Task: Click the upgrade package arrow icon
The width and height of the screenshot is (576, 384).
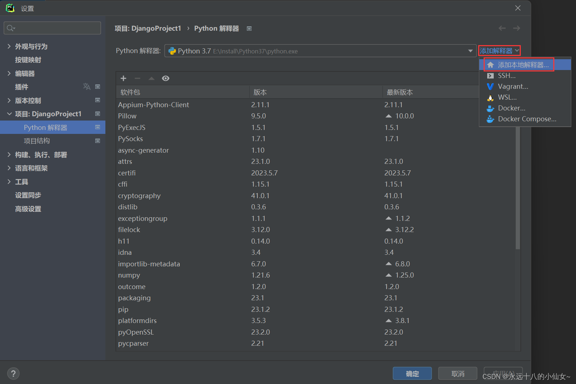Action: tap(152, 78)
